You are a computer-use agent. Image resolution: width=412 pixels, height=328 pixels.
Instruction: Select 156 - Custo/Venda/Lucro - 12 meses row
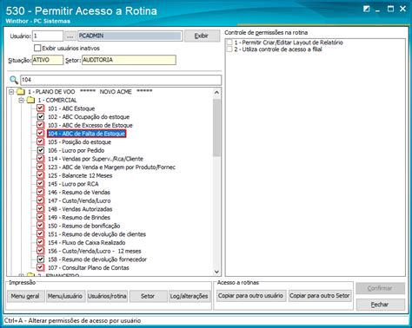click(95, 251)
